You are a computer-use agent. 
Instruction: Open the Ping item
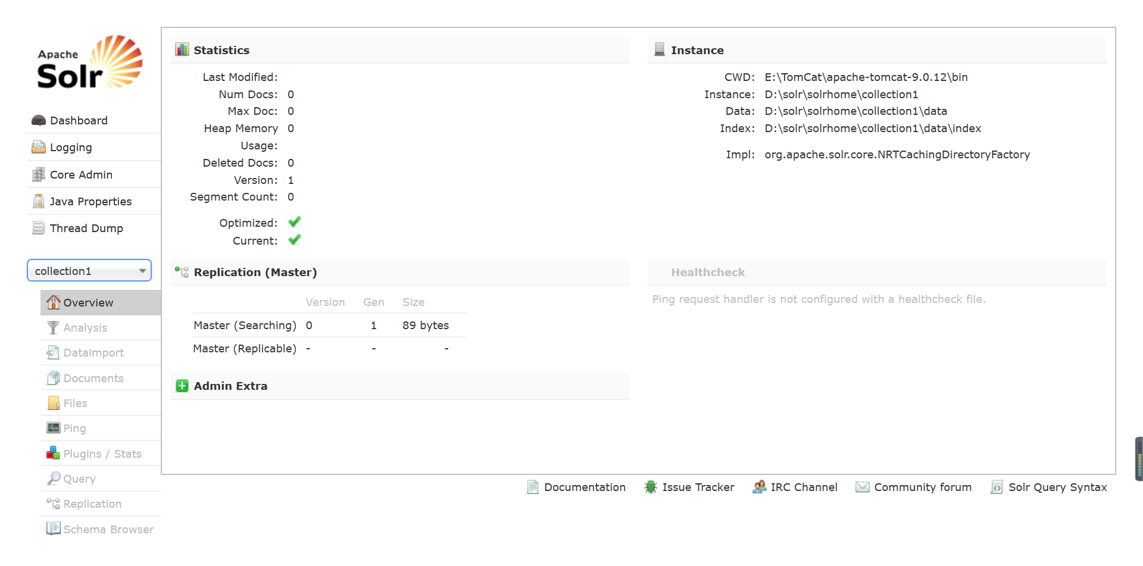74,428
